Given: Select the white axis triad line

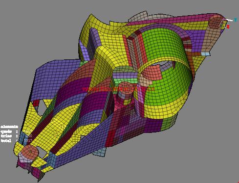Looking at the screenshot, I should point(228,20).
